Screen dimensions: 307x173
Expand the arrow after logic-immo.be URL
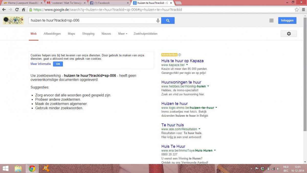(216, 108)
